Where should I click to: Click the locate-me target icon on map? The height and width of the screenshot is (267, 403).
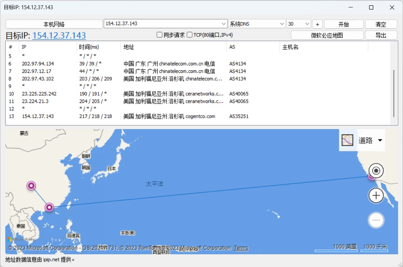click(376, 170)
